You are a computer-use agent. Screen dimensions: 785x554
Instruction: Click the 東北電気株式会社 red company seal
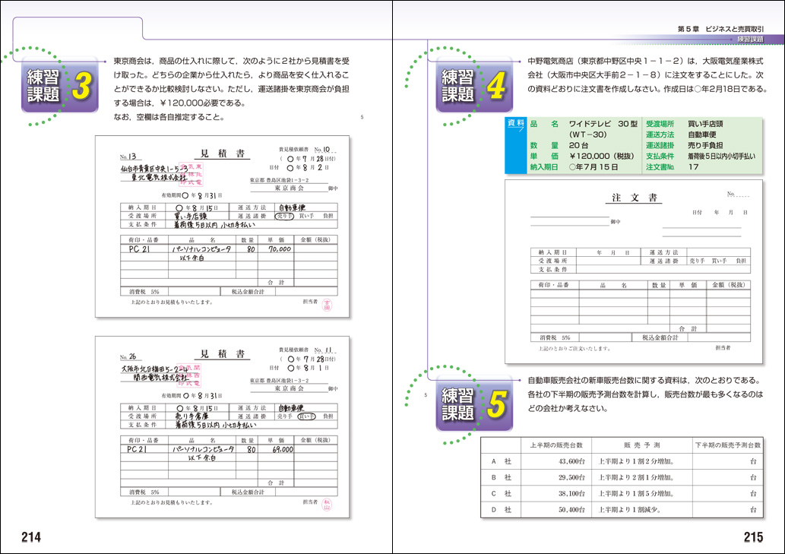point(192,174)
